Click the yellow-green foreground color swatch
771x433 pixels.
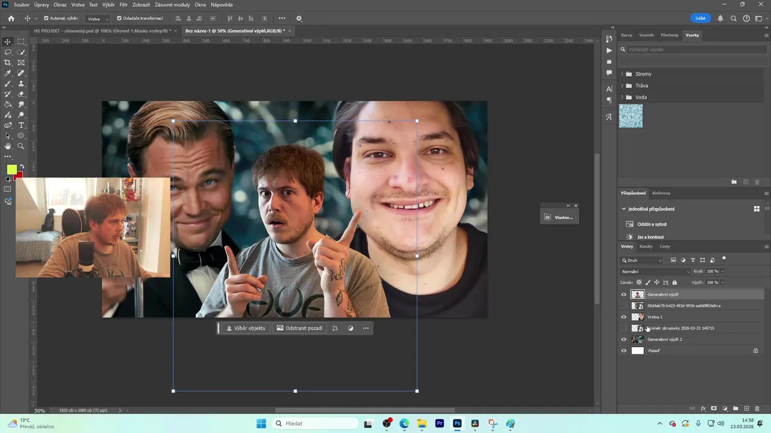coord(11,170)
